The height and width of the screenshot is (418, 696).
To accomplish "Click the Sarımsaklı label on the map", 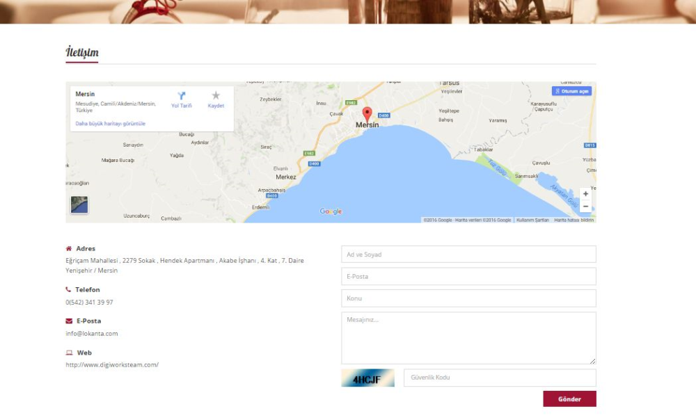I will [526, 176].
